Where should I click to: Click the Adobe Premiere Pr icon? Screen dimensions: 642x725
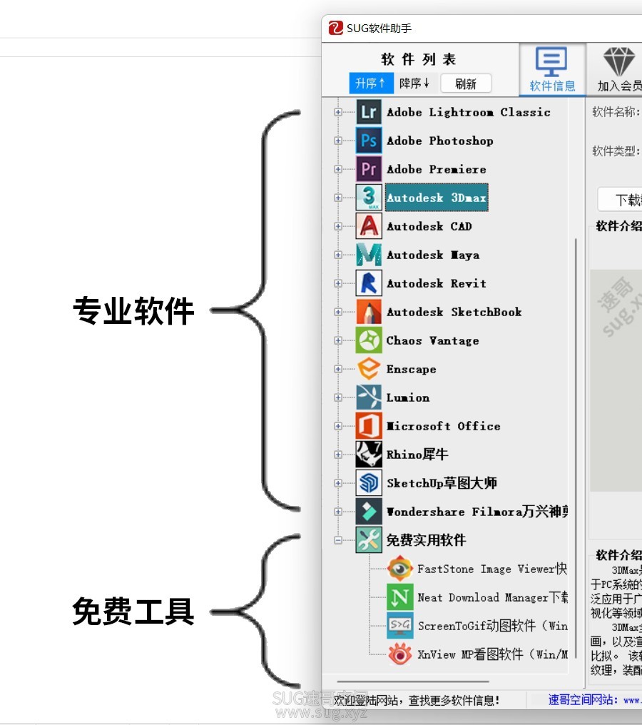click(369, 169)
